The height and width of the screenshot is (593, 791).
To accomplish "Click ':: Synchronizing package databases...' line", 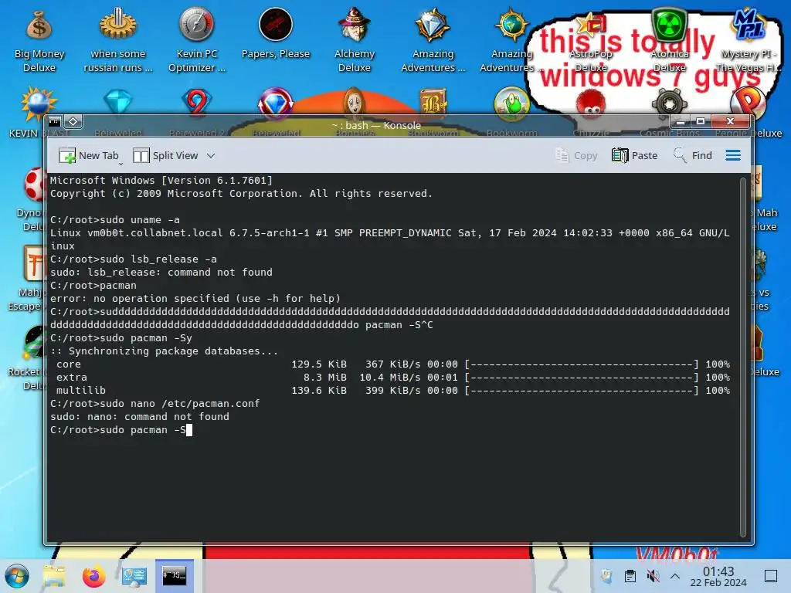I will (164, 351).
